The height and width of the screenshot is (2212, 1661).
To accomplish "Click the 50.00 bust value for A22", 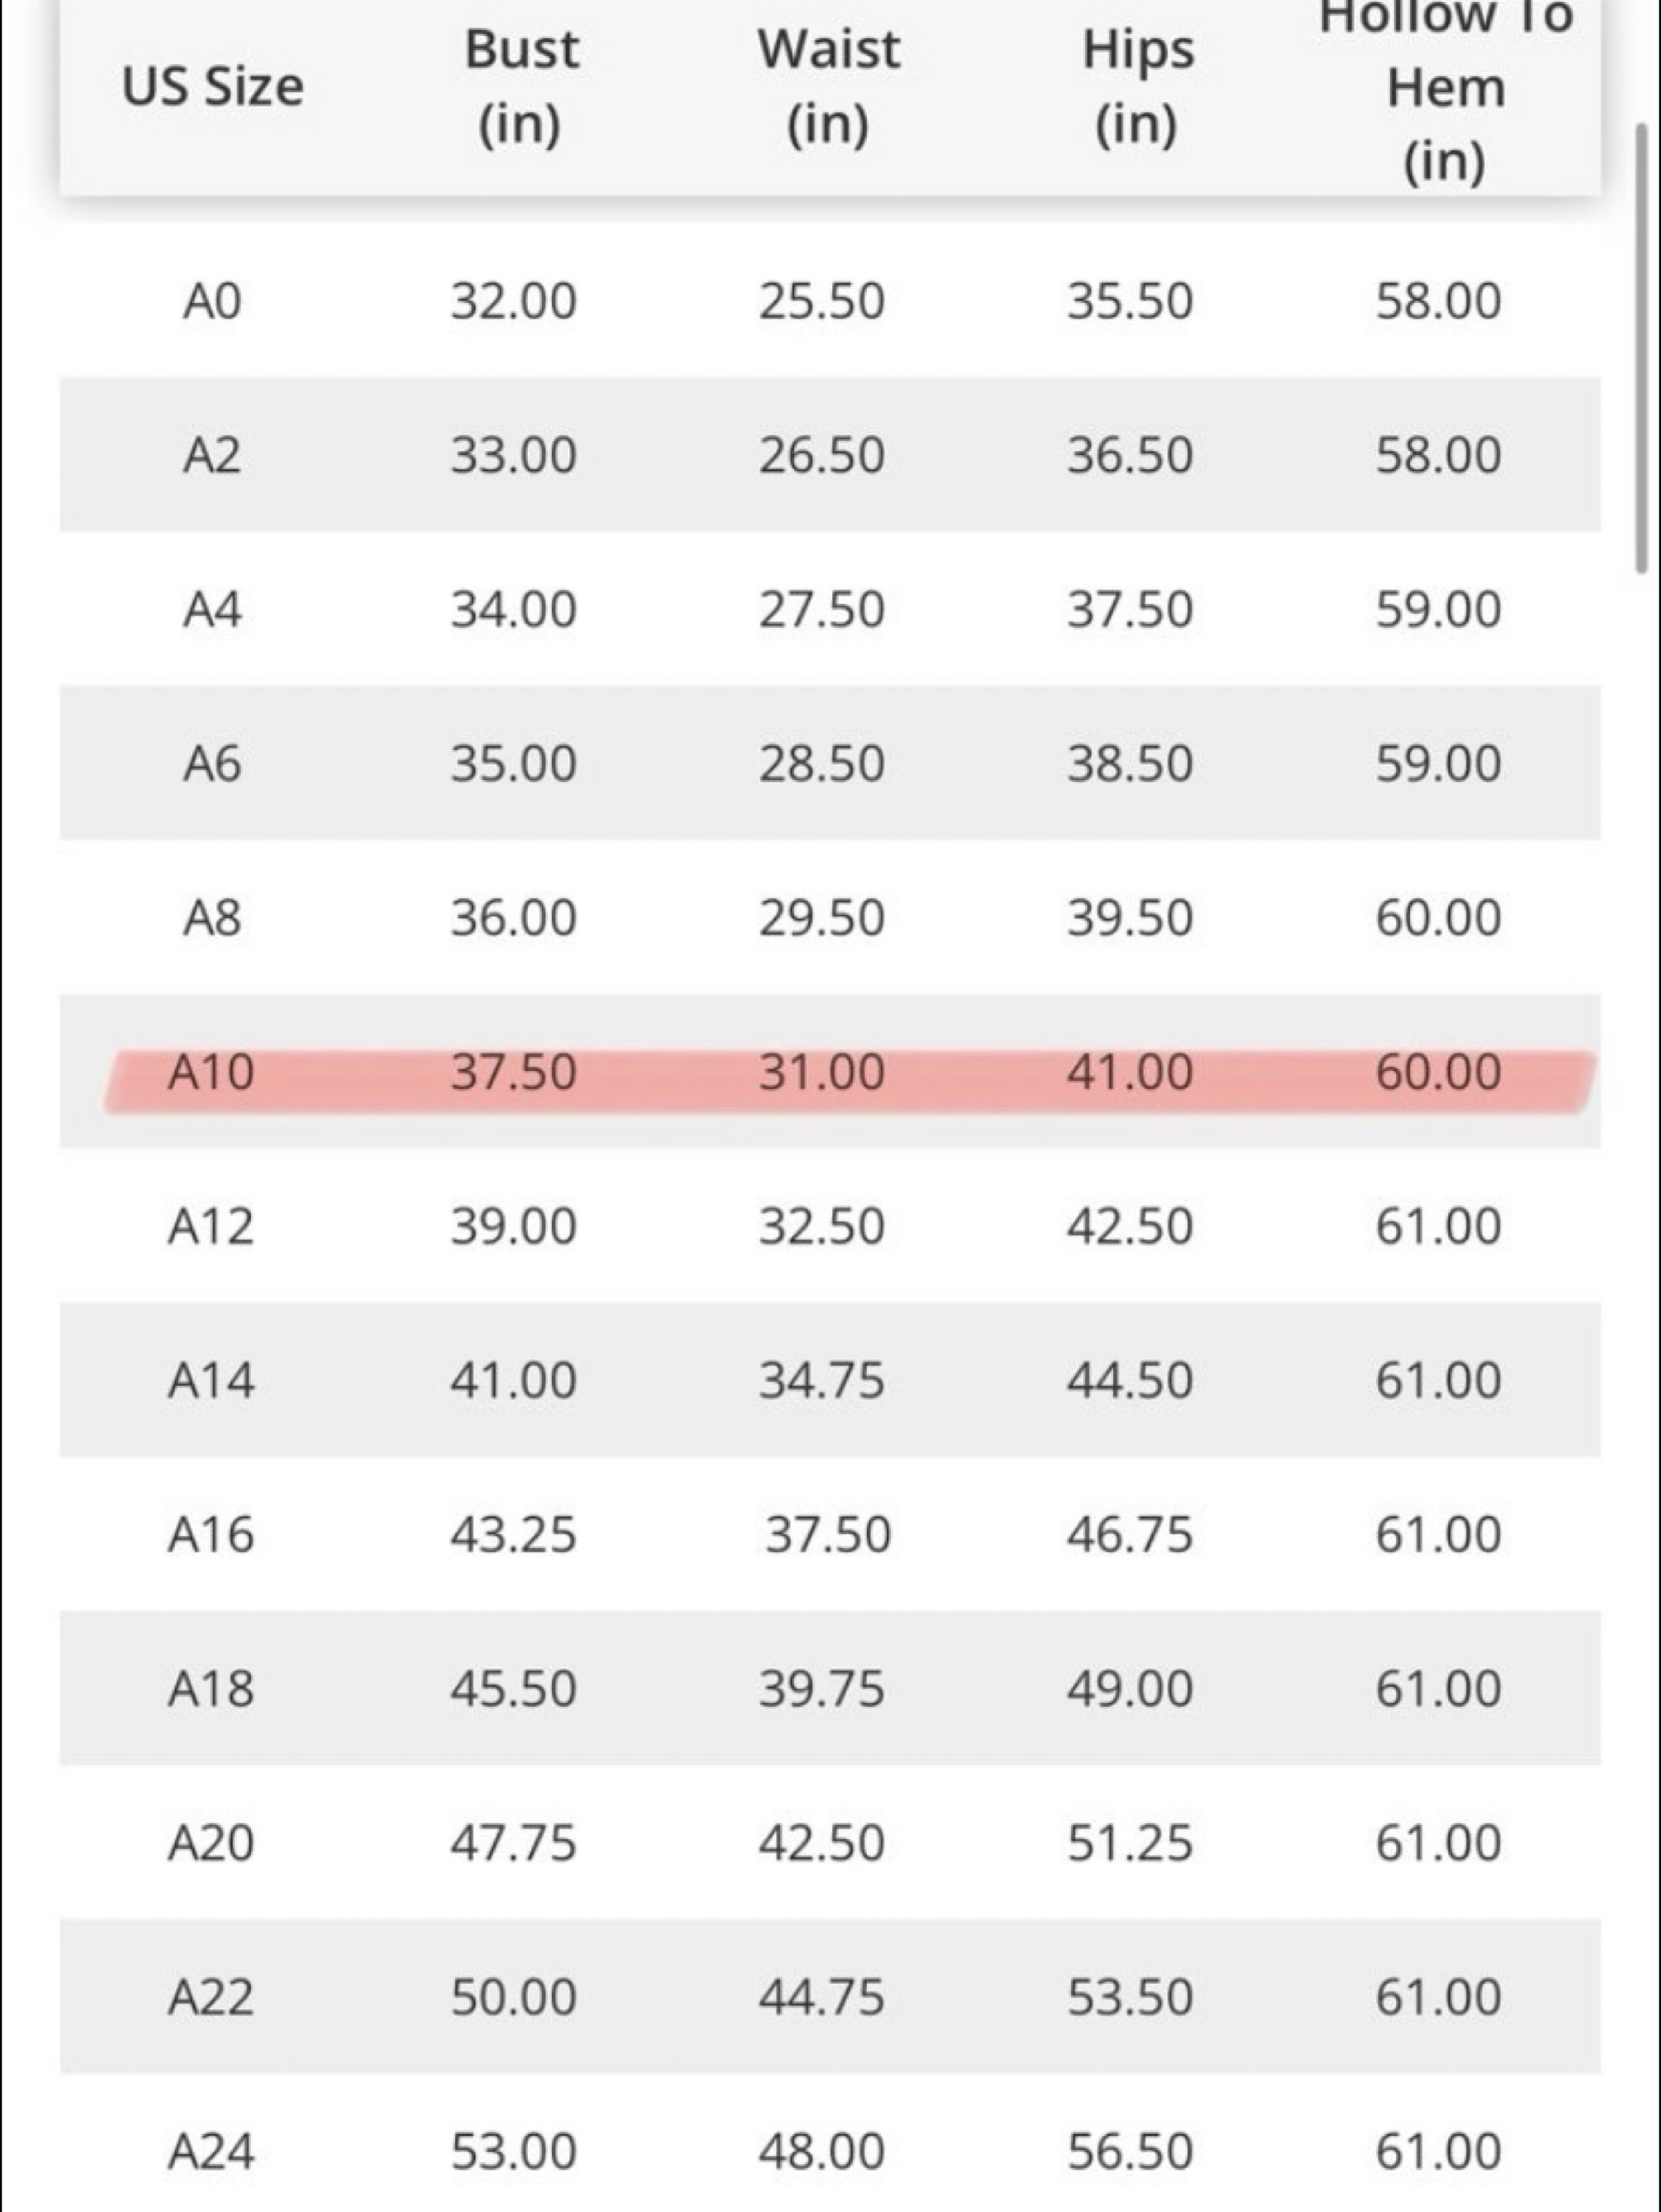I will 513,1997.
